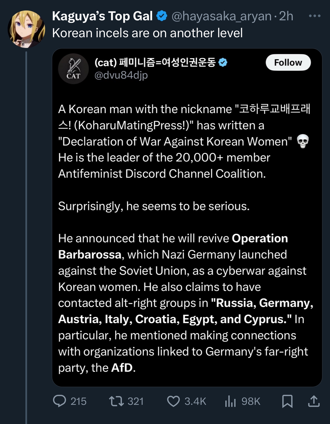Open Kaguya's Top Gal profile avatar

pyautogui.click(x=26, y=29)
